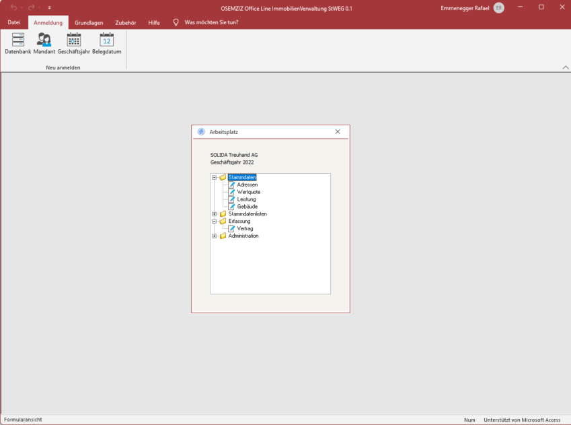Viewport: 571px width, 425px height.
Task: Collapse the ribbon with the chevron arrow
Action: pos(564,68)
